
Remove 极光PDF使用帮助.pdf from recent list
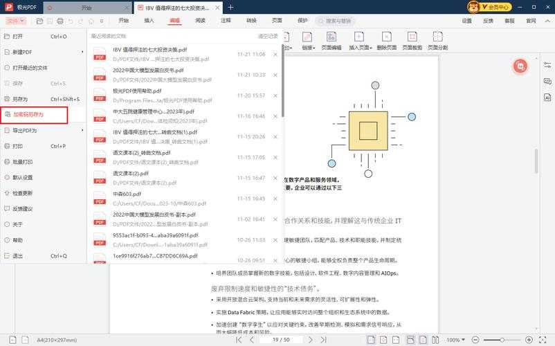point(275,96)
